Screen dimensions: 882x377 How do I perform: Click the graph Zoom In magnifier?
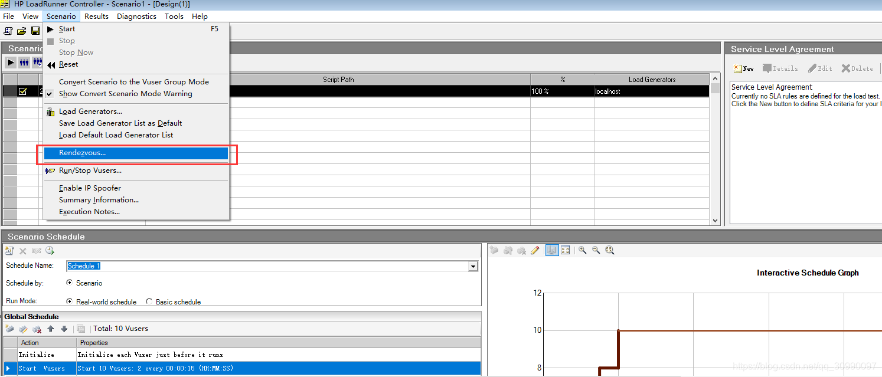coord(583,250)
